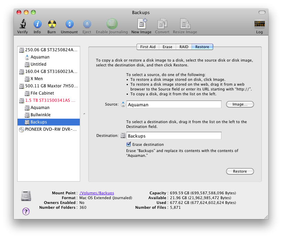
Task: Select the 250.06 GB ST3250824A disk
Action: click(x=48, y=50)
